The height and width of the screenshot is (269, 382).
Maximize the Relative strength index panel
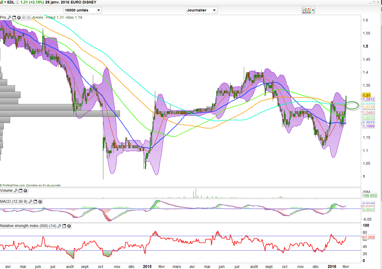tap(64, 226)
